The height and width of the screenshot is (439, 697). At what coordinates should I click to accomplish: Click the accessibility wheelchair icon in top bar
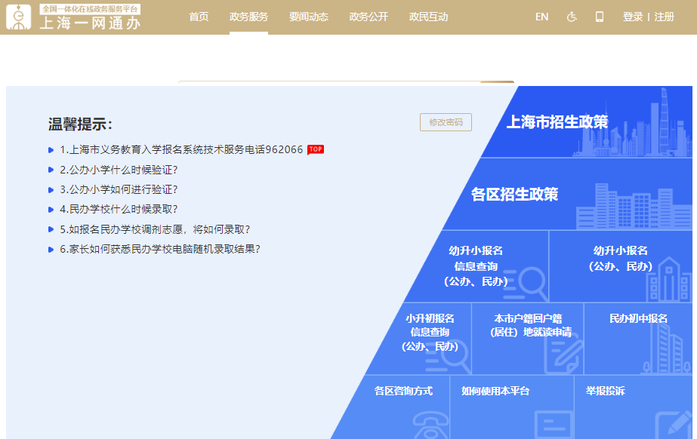click(x=572, y=17)
